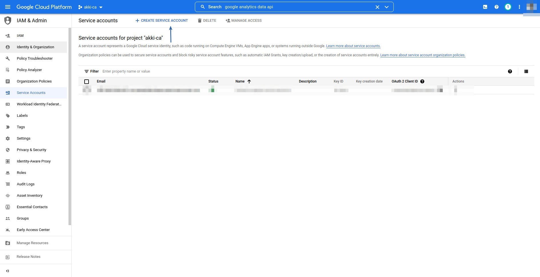Click the OAuth 2 Client ID help icon
This screenshot has width=540, height=277.
[x=422, y=81]
